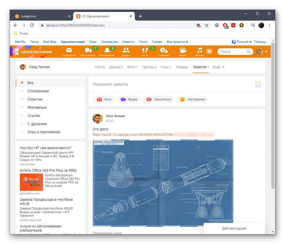Add Видео to note
Image resolution: width=285 pixels, height=244 pixels.
(129, 99)
